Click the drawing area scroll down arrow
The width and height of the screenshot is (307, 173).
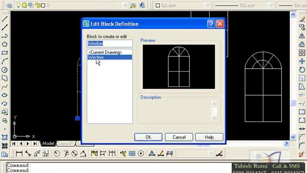tap(293, 137)
